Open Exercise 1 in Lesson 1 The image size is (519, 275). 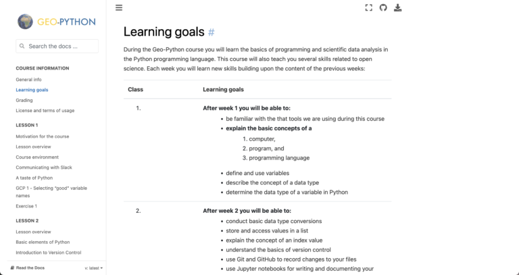[26, 206]
